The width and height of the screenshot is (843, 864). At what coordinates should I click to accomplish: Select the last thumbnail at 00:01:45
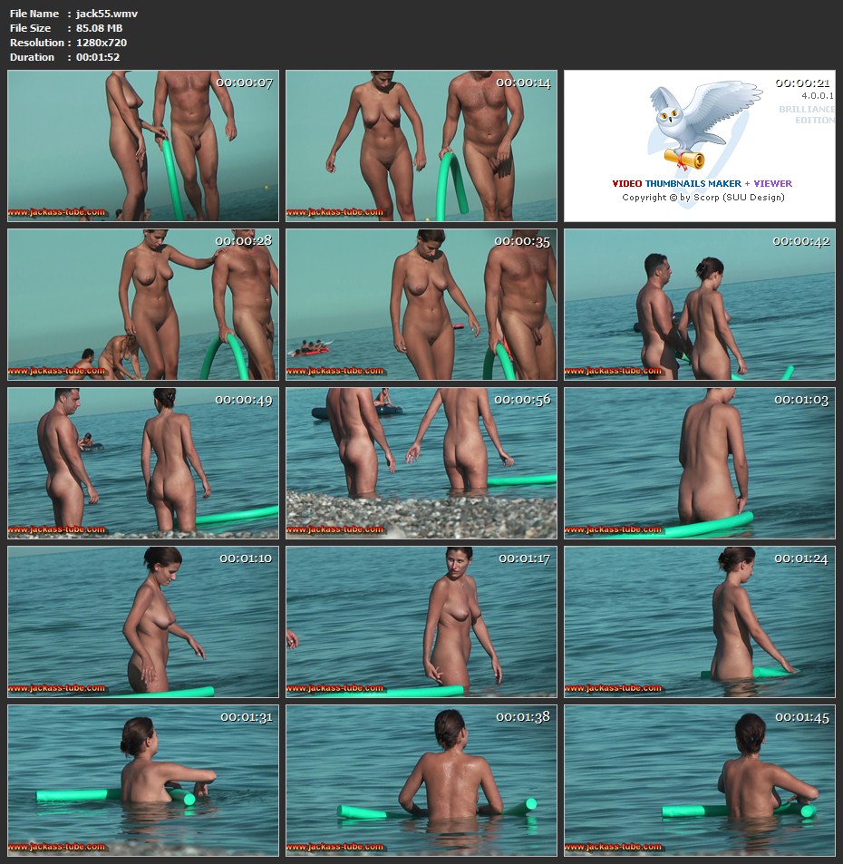click(700, 781)
